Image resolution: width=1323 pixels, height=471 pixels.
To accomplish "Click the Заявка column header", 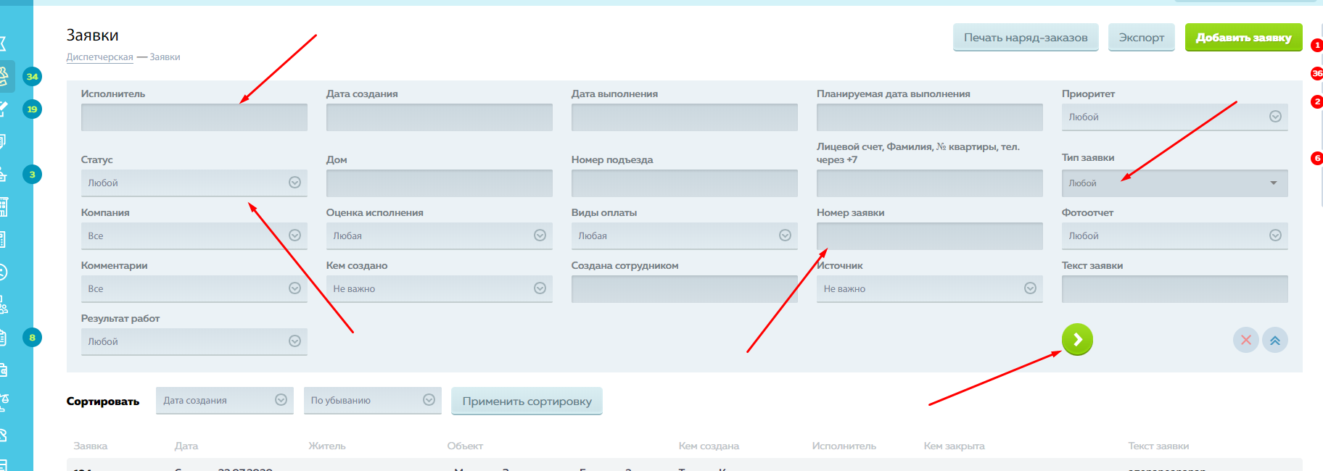I will (x=90, y=446).
